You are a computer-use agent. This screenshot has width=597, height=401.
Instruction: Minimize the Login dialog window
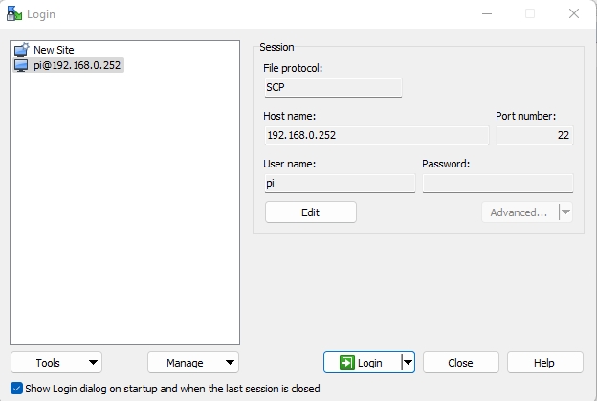pyautogui.click(x=485, y=13)
